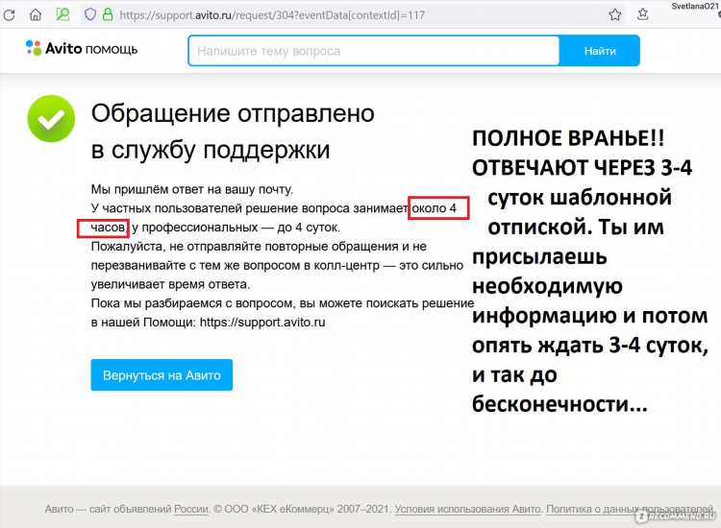Click the green search magnifier icon
This screenshot has width=721, height=528.
pyautogui.click(x=62, y=14)
